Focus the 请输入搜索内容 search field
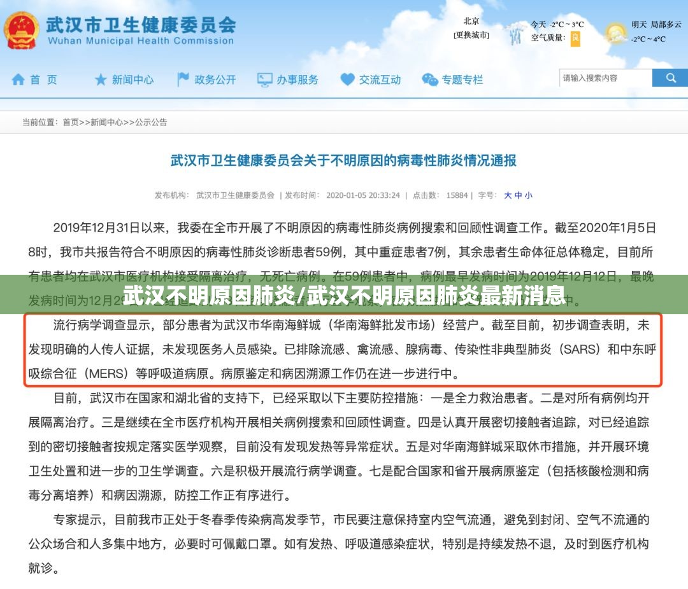The height and width of the screenshot is (589, 688). (606, 78)
